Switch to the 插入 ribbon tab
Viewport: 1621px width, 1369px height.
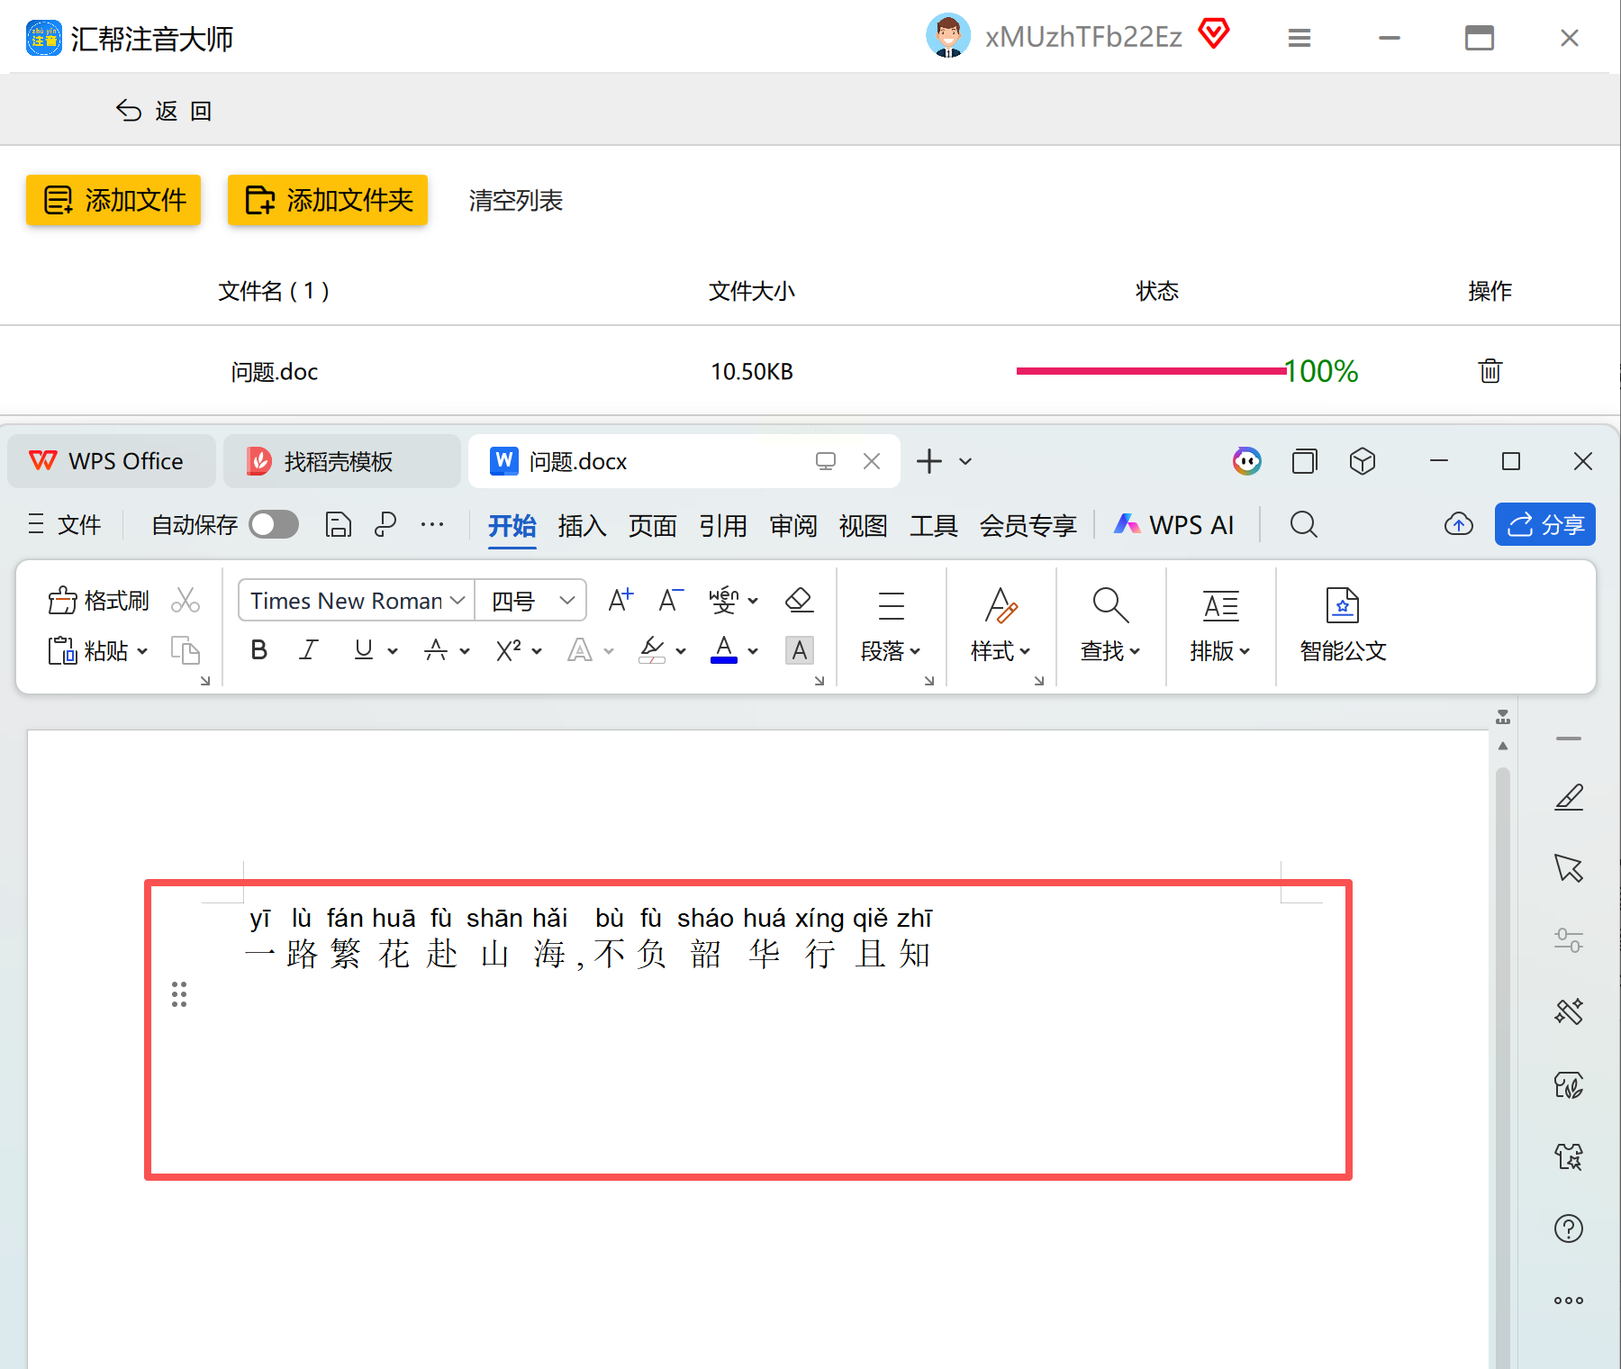[582, 525]
